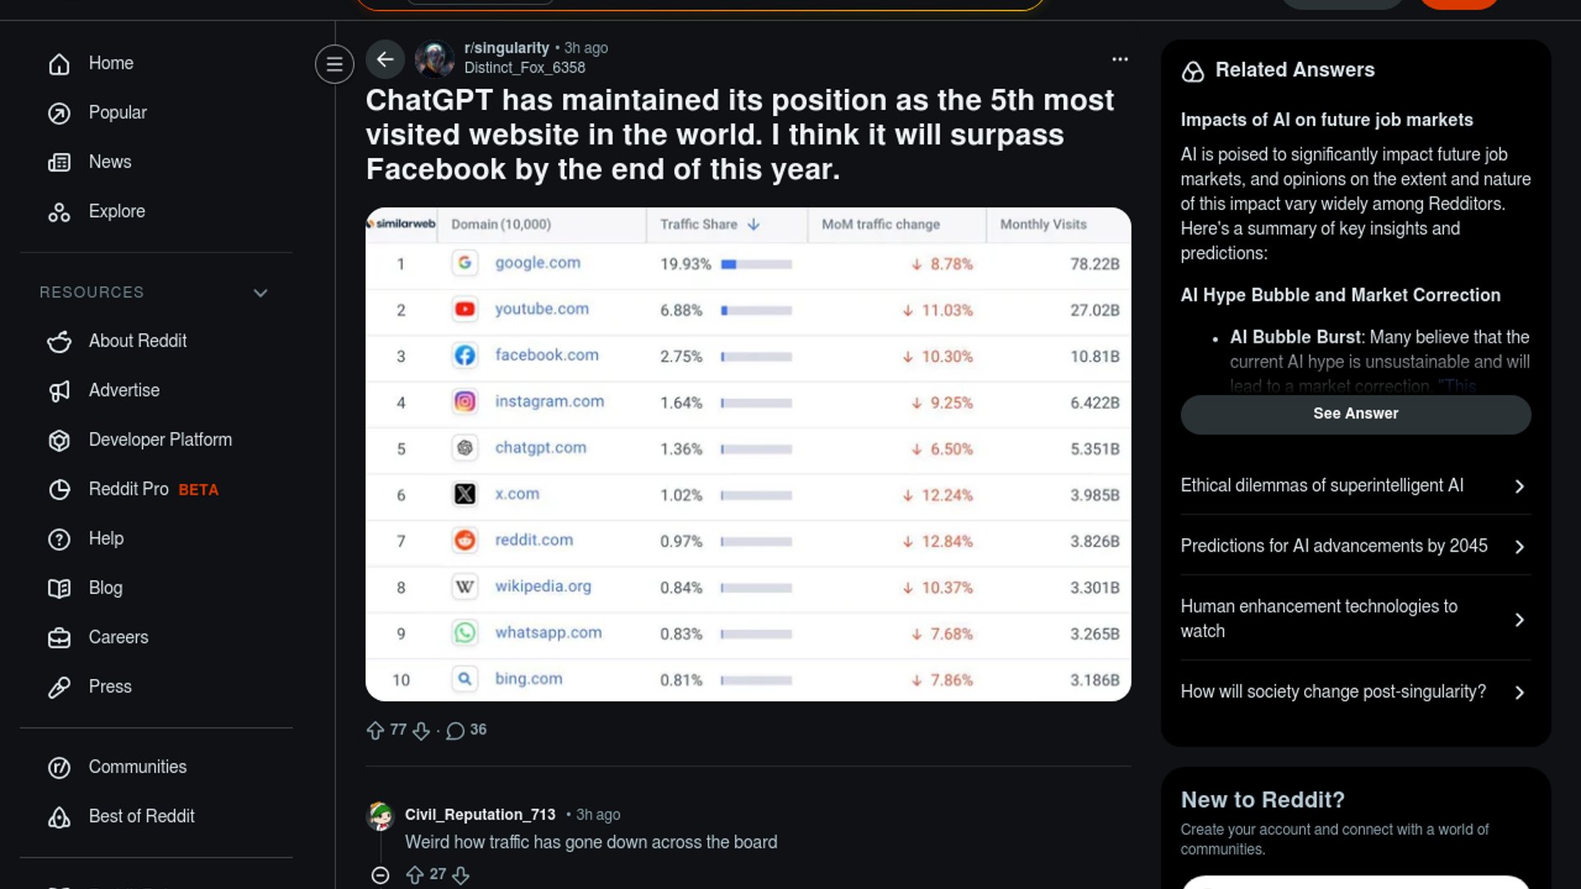The image size is (1581, 889).
Task: Click the See Answer button
Action: coord(1355,414)
